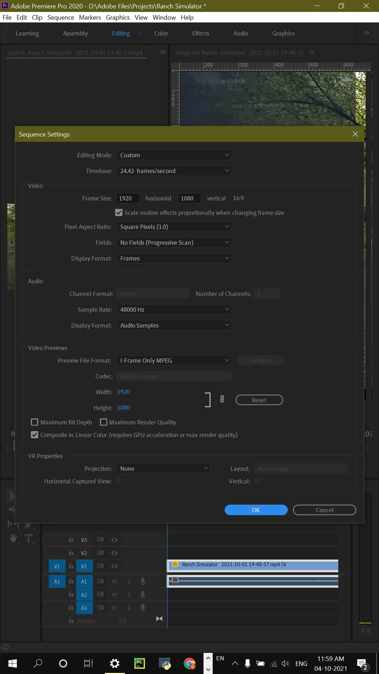Enable Maximum Render Quality checkbox
379x674 pixels.
click(104, 422)
